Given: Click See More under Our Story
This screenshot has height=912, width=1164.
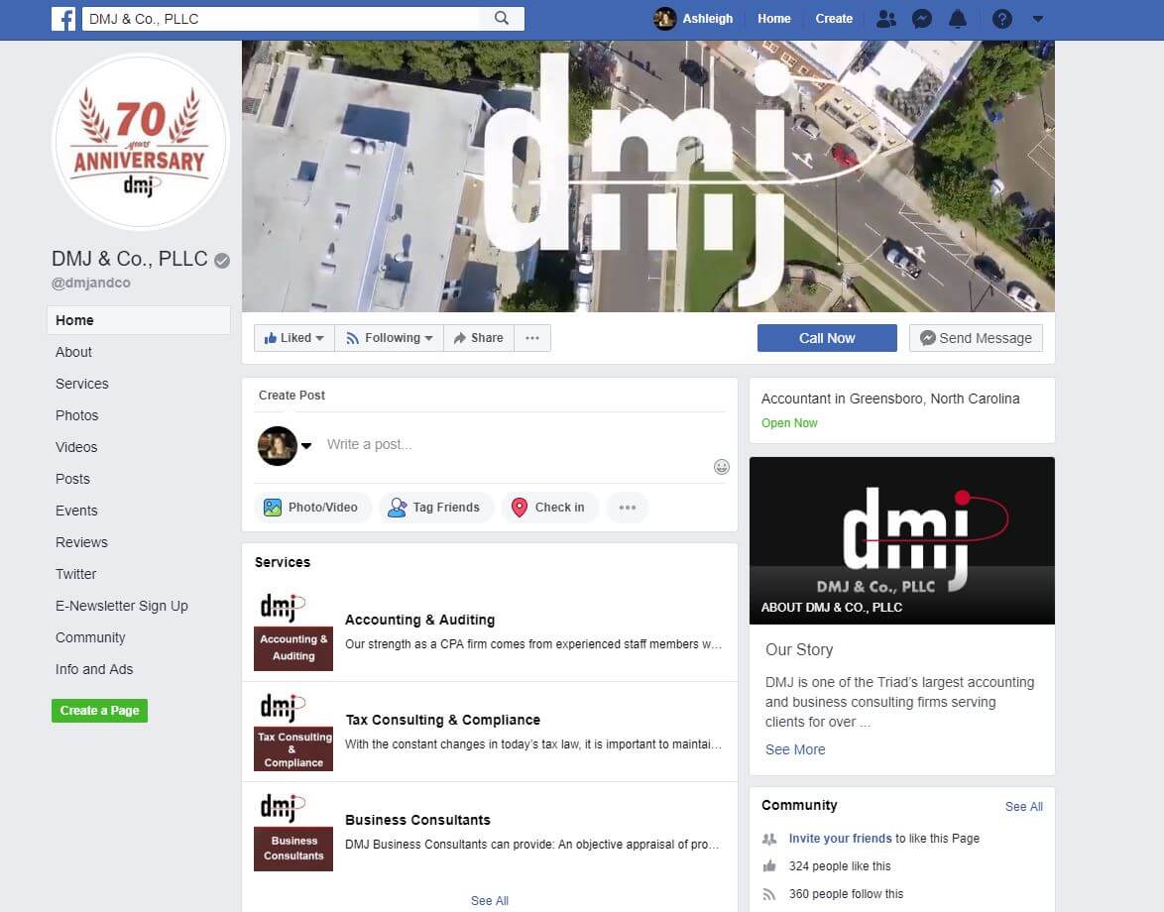Looking at the screenshot, I should tap(795, 749).
